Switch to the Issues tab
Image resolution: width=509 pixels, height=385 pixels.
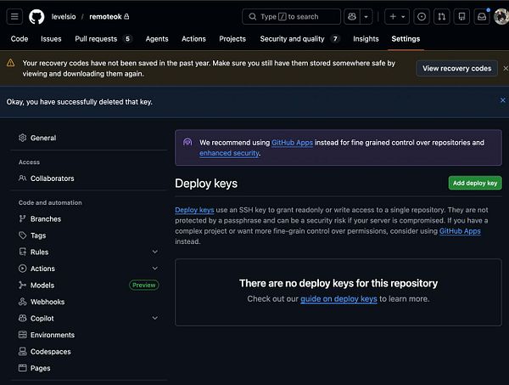pos(51,39)
